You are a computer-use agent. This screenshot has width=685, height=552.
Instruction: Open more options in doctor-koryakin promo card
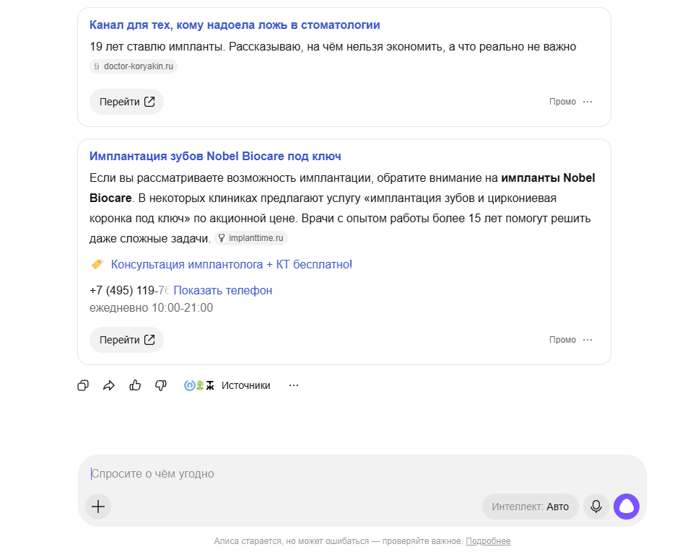(x=588, y=102)
